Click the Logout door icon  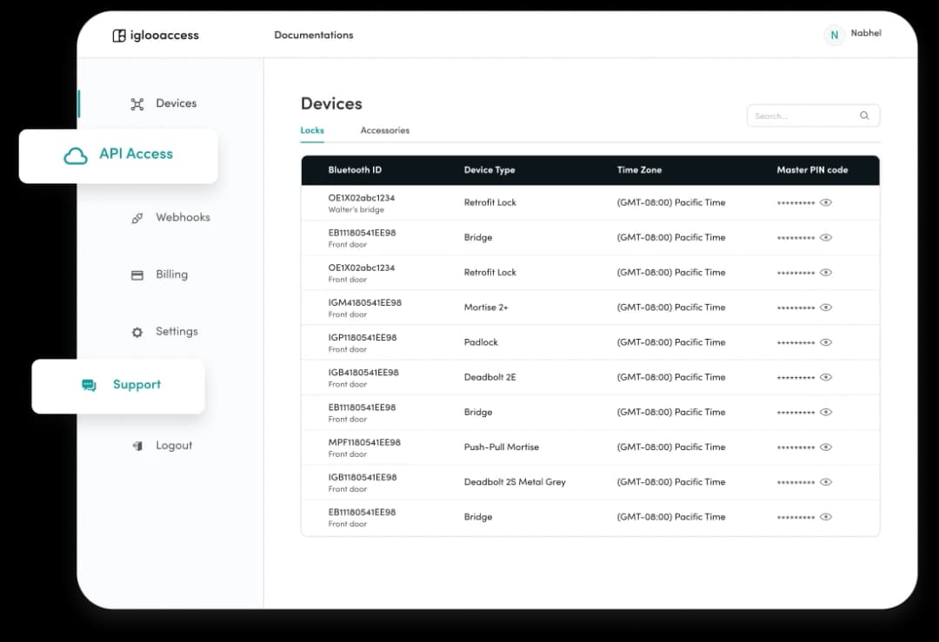(137, 446)
